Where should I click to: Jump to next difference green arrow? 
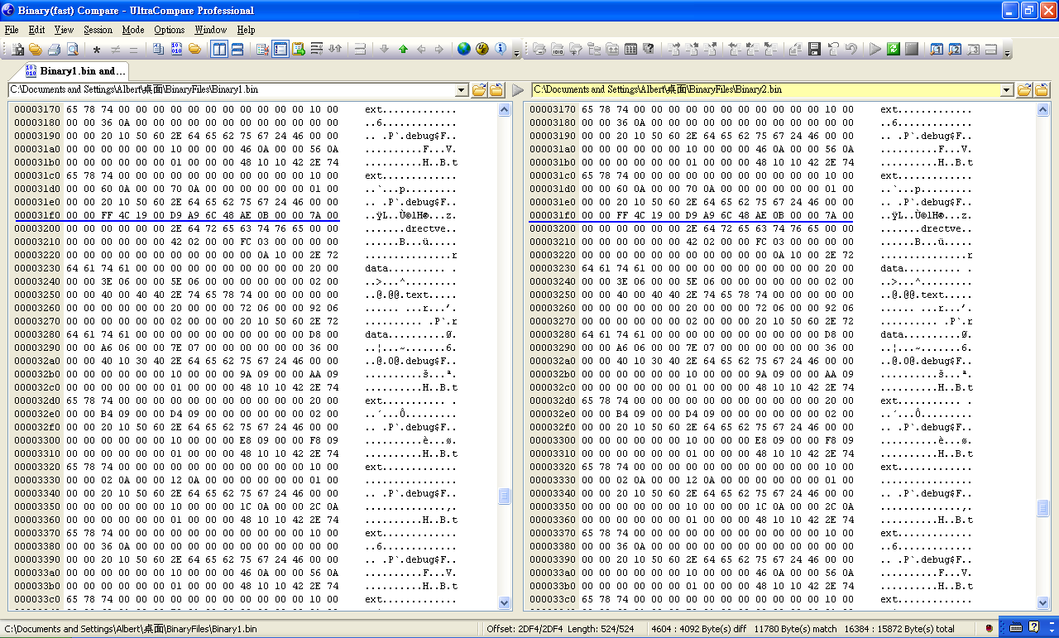403,50
